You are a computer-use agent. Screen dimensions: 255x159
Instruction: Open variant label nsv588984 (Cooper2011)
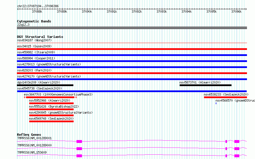36,58
